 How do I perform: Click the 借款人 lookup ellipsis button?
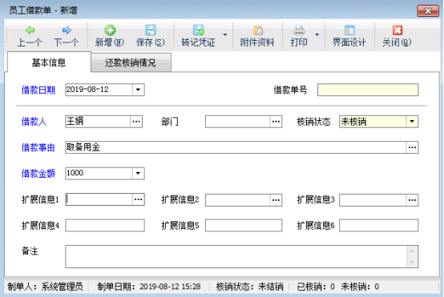tap(136, 122)
